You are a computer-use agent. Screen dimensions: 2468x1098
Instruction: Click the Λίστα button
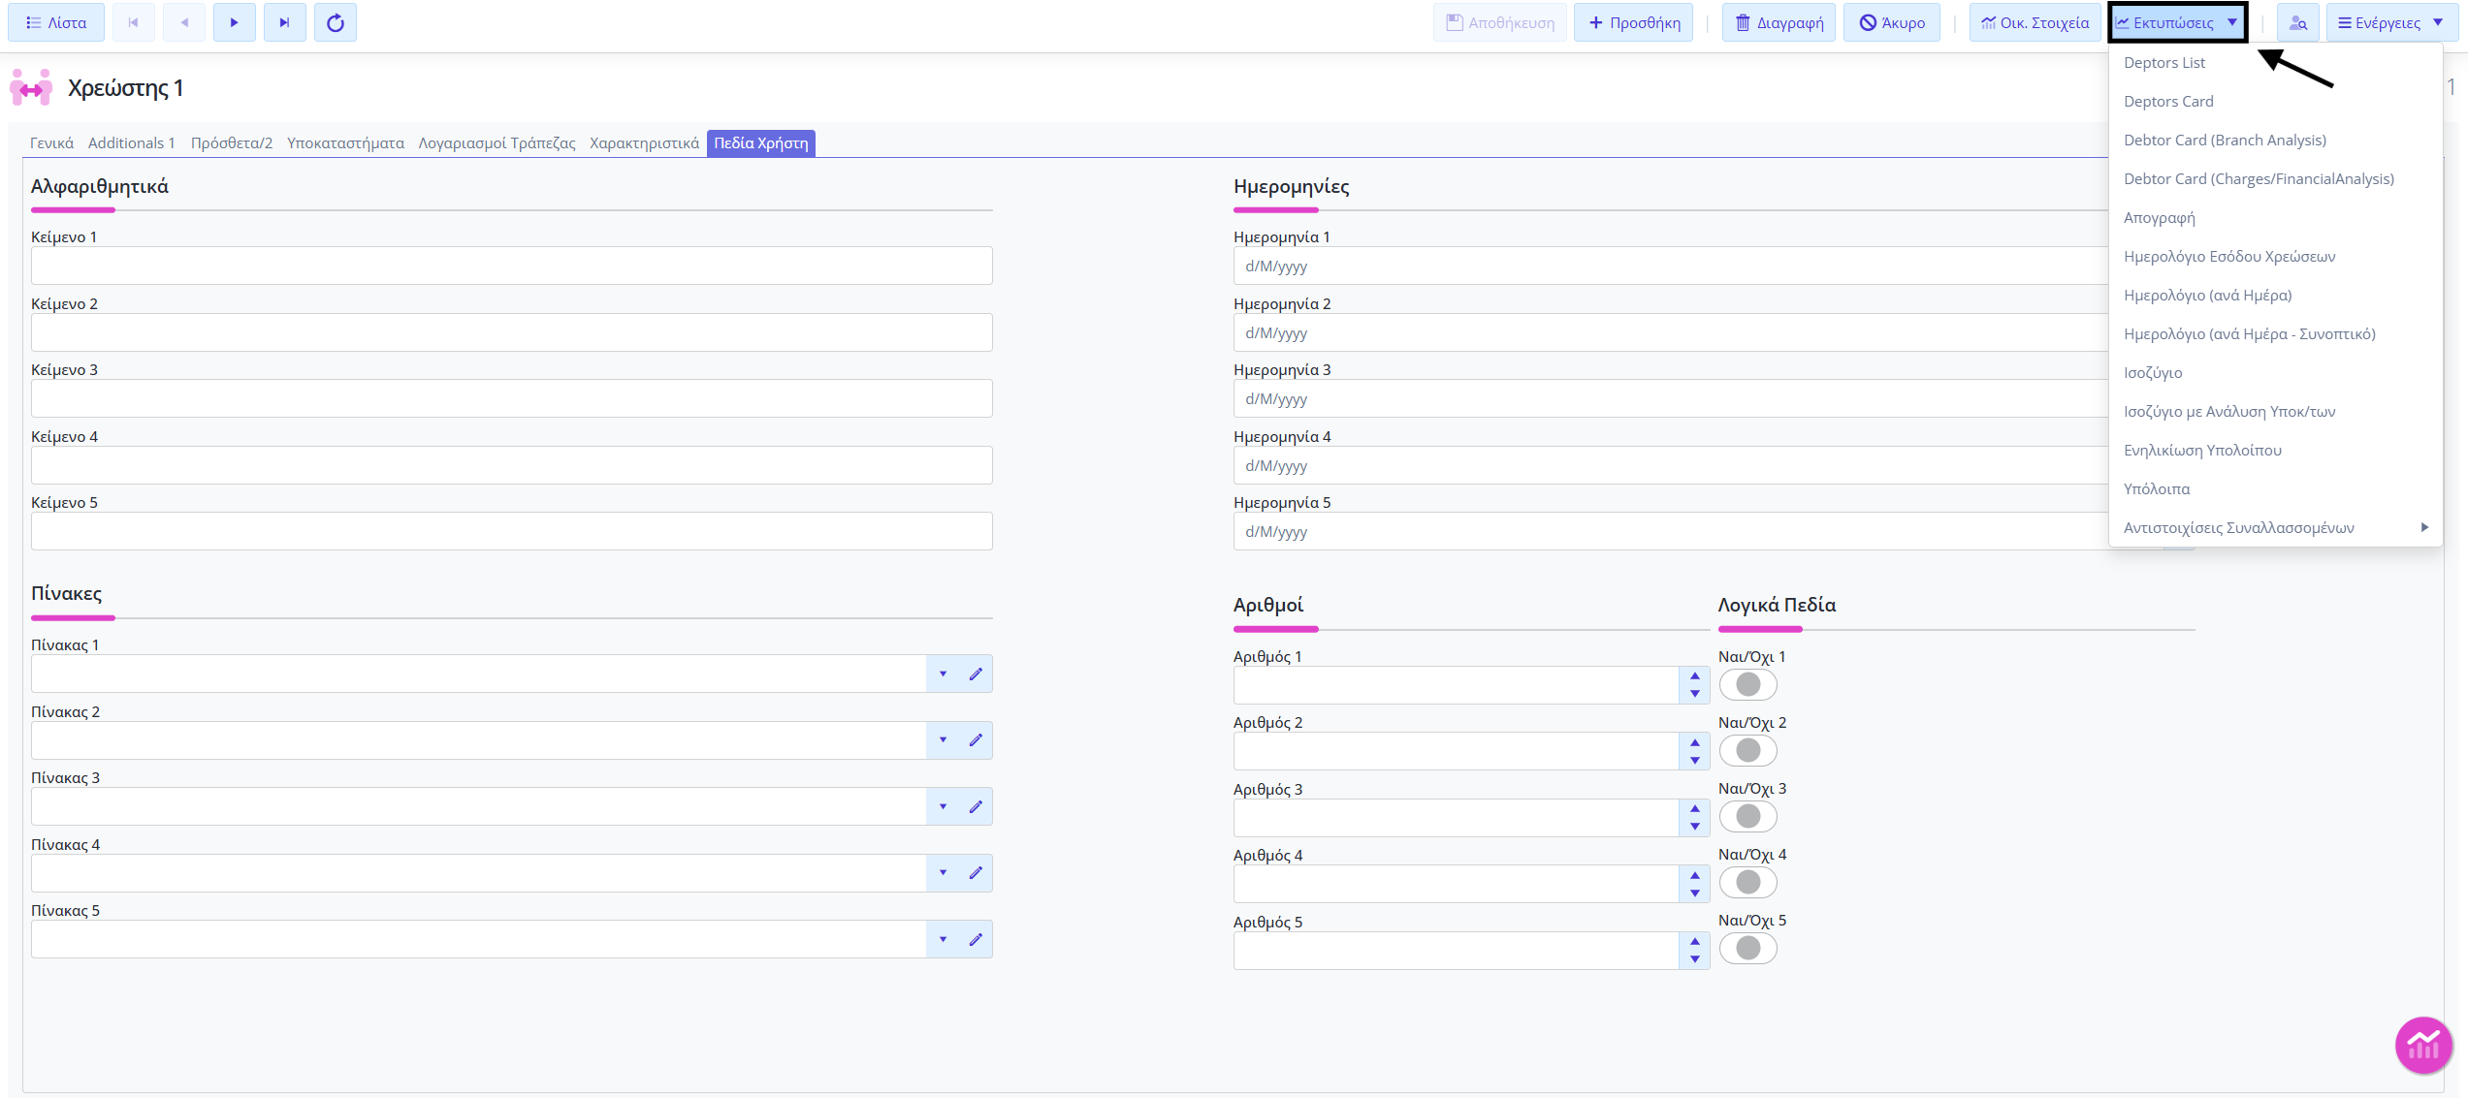(x=56, y=22)
